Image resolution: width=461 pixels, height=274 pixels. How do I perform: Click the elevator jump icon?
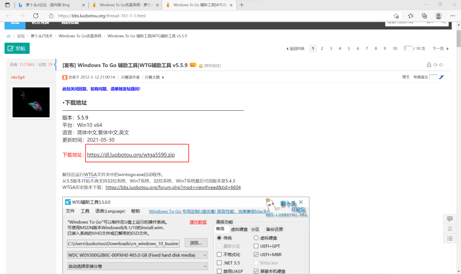click(441, 77)
